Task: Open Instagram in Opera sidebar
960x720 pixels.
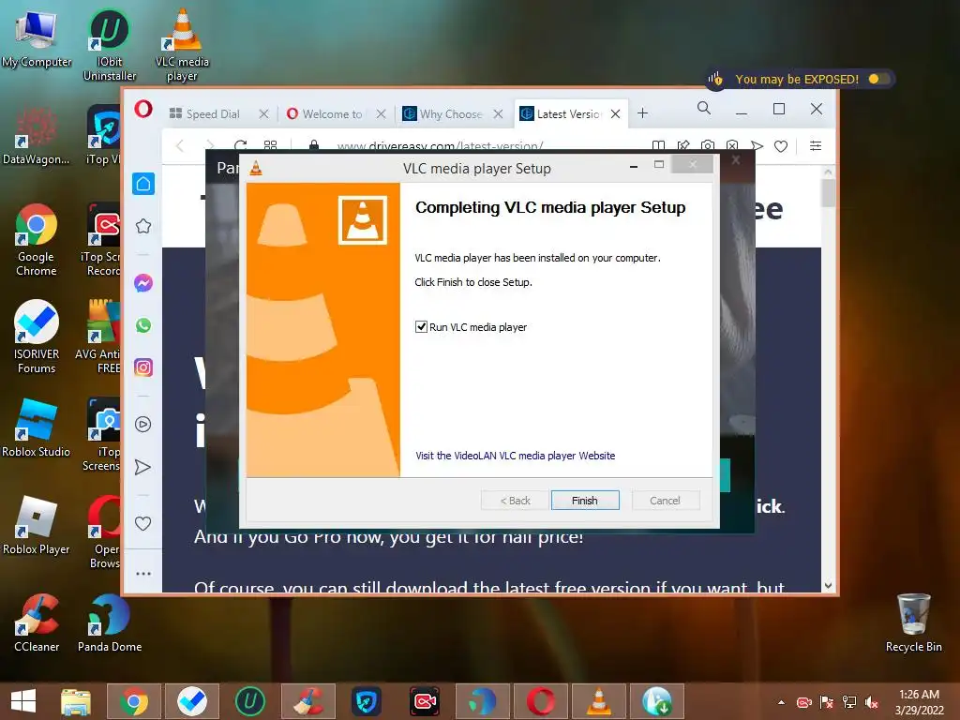Action: click(x=143, y=367)
